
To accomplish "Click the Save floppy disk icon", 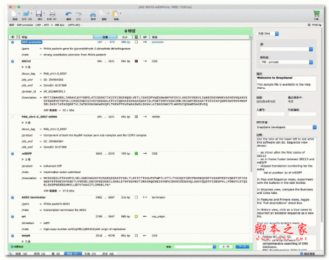I will coord(39,14).
